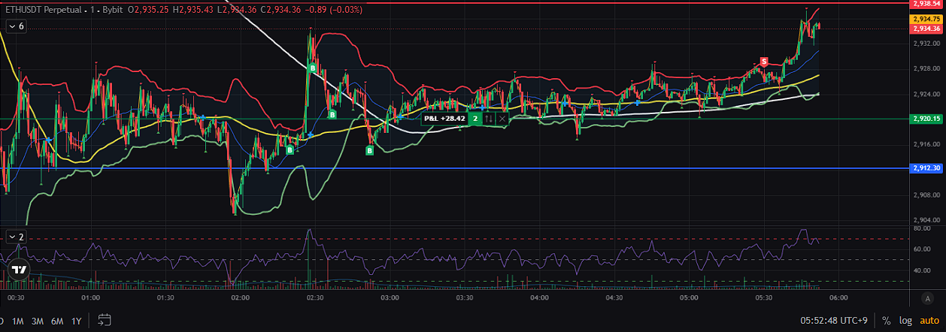Click the lowest B buy marker before 03:00
The width and height of the screenshot is (946, 332).
(369, 151)
